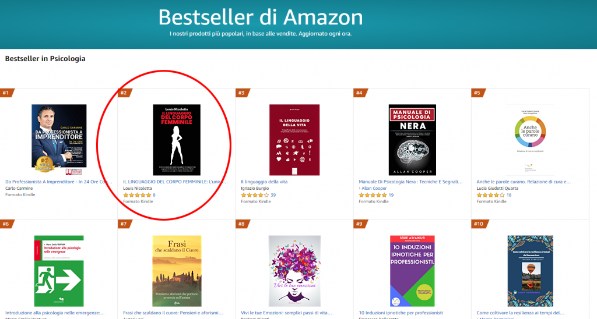Open the #1 Da Professionista A Imprenditore cover

(59, 140)
